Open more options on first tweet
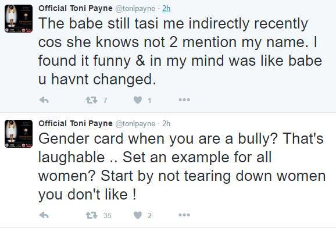336x228 pixels. coord(184,99)
